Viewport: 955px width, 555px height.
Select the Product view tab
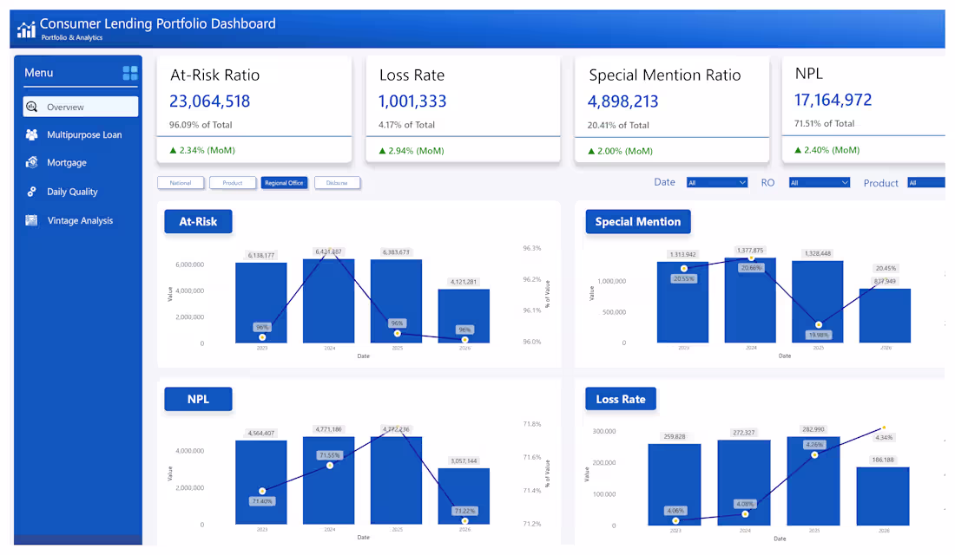(x=232, y=183)
